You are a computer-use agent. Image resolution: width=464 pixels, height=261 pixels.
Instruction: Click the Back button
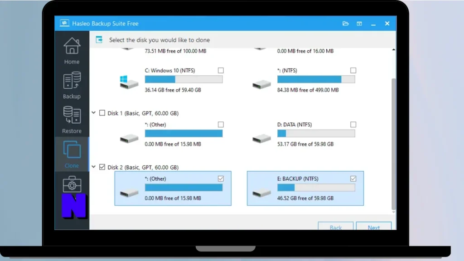(x=336, y=226)
